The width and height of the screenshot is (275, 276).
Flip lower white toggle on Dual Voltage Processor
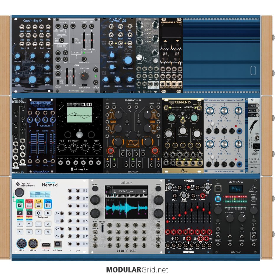[213, 157]
